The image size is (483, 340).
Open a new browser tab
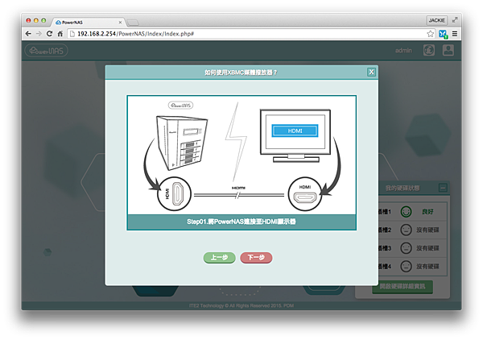(x=133, y=23)
